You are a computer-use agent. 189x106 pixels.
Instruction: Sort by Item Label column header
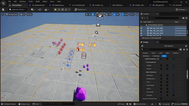point(148,22)
